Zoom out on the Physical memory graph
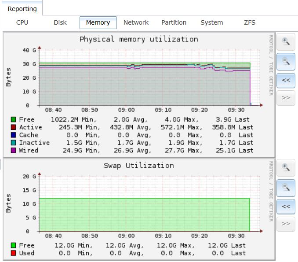Screen dimensions: 298x262 (x=286, y=61)
